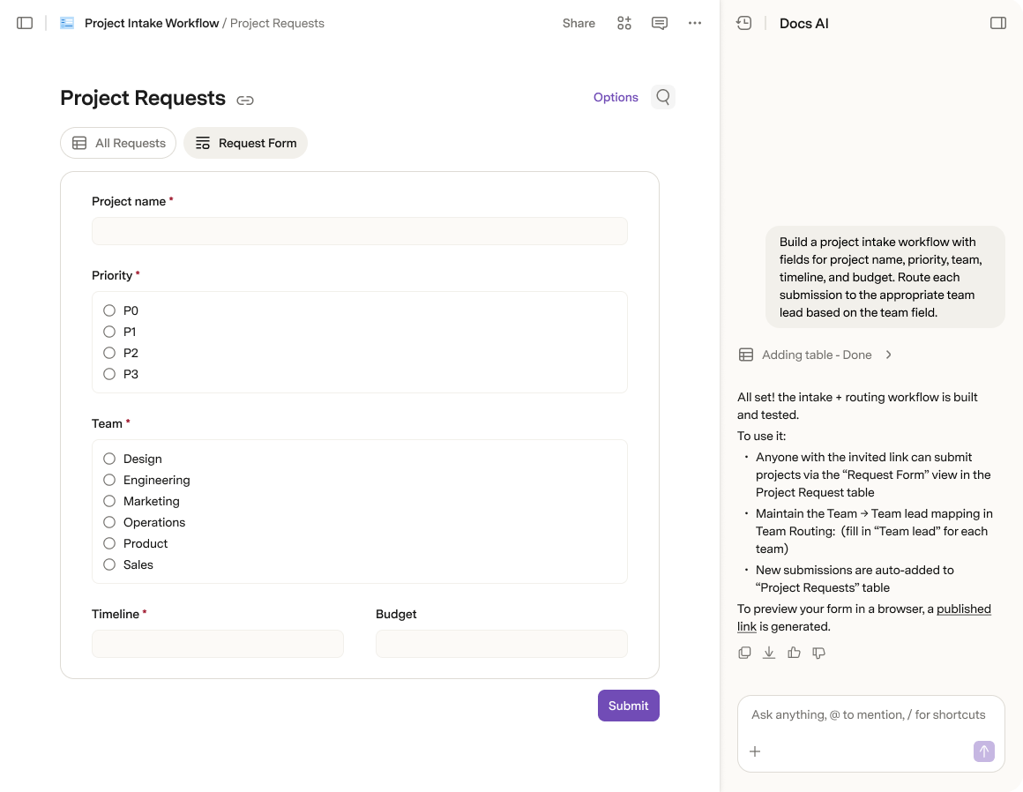The height and width of the screenshot is (792, 1023).
Task: Select the Sales team radio button
Action: [x=109, y=565]
